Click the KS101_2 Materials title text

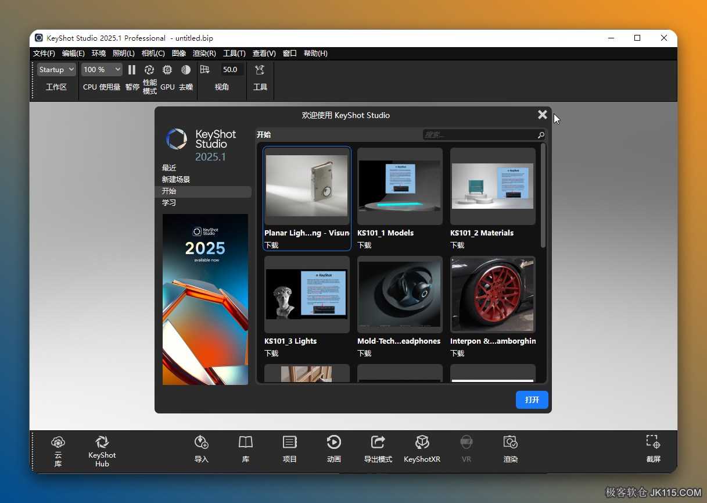(482, 233)
